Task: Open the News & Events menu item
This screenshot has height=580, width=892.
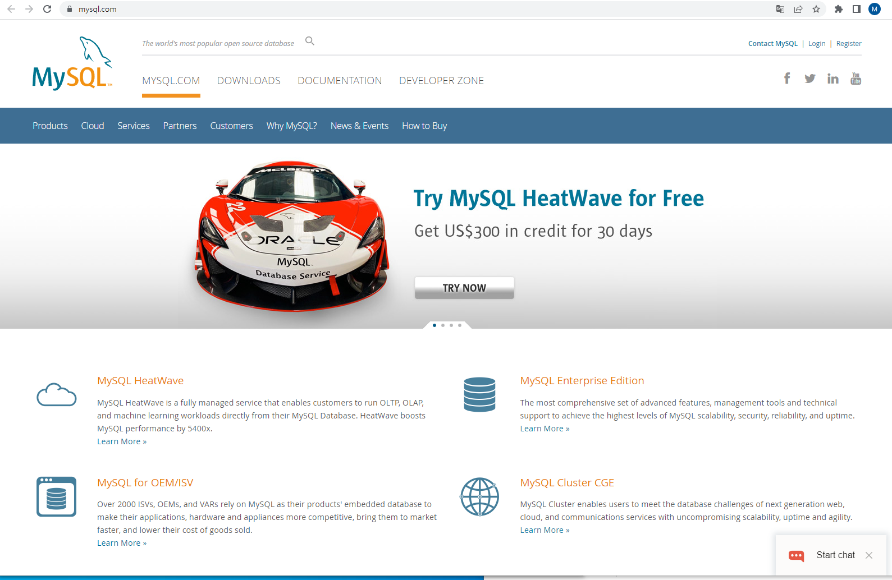Action: click(x=359, y=126)
